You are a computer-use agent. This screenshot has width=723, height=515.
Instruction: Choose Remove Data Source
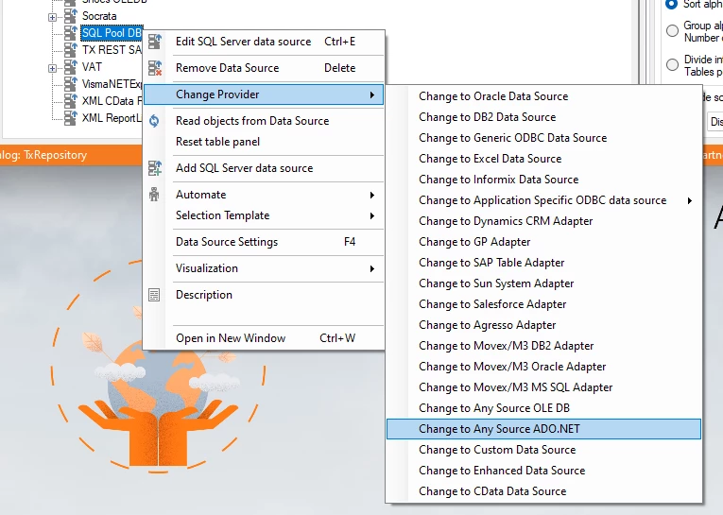tap(264, 68)
